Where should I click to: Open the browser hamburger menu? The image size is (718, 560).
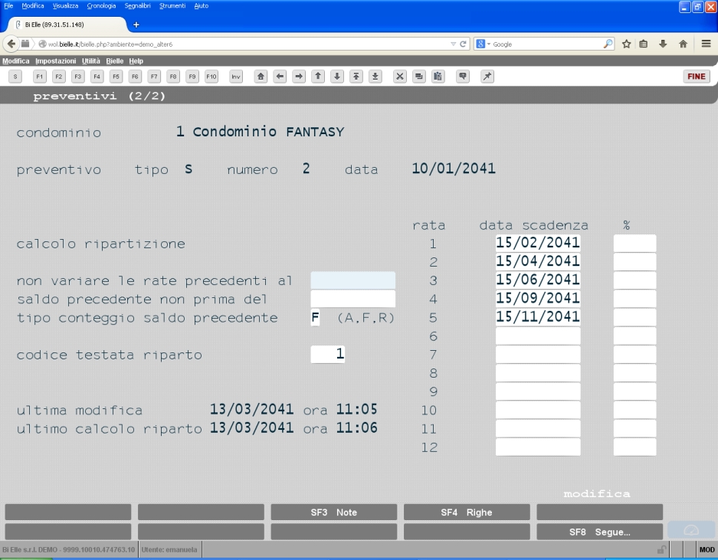[x=706, y=44]
